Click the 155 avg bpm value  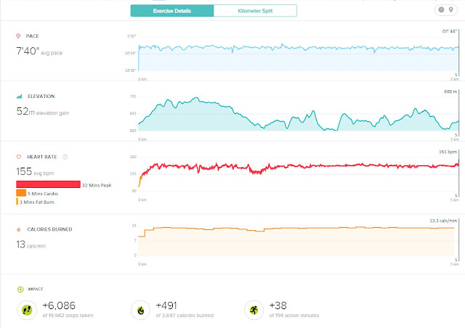click(35, 171)
